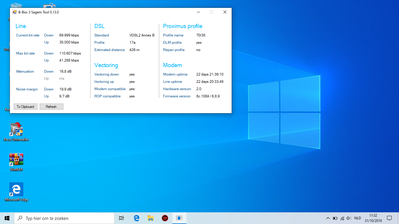399x224 pixels.
Task: Open the B-Box window title bar icon menu
Action: click(x=15, y=12)
